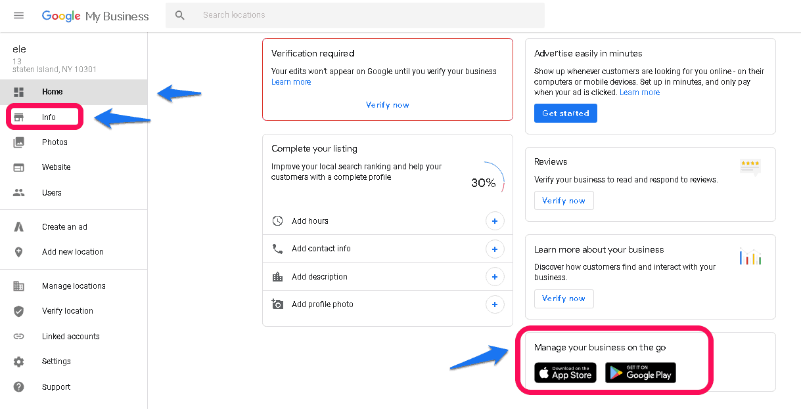The height and width of the screenshot is (416, 801).
Task: Click the Website sidebar icon
Action: point(19,167)
